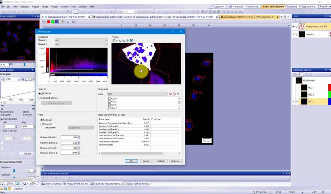Open the Acquire menu
Screen dimensions: 331x194
pos(36,7)
